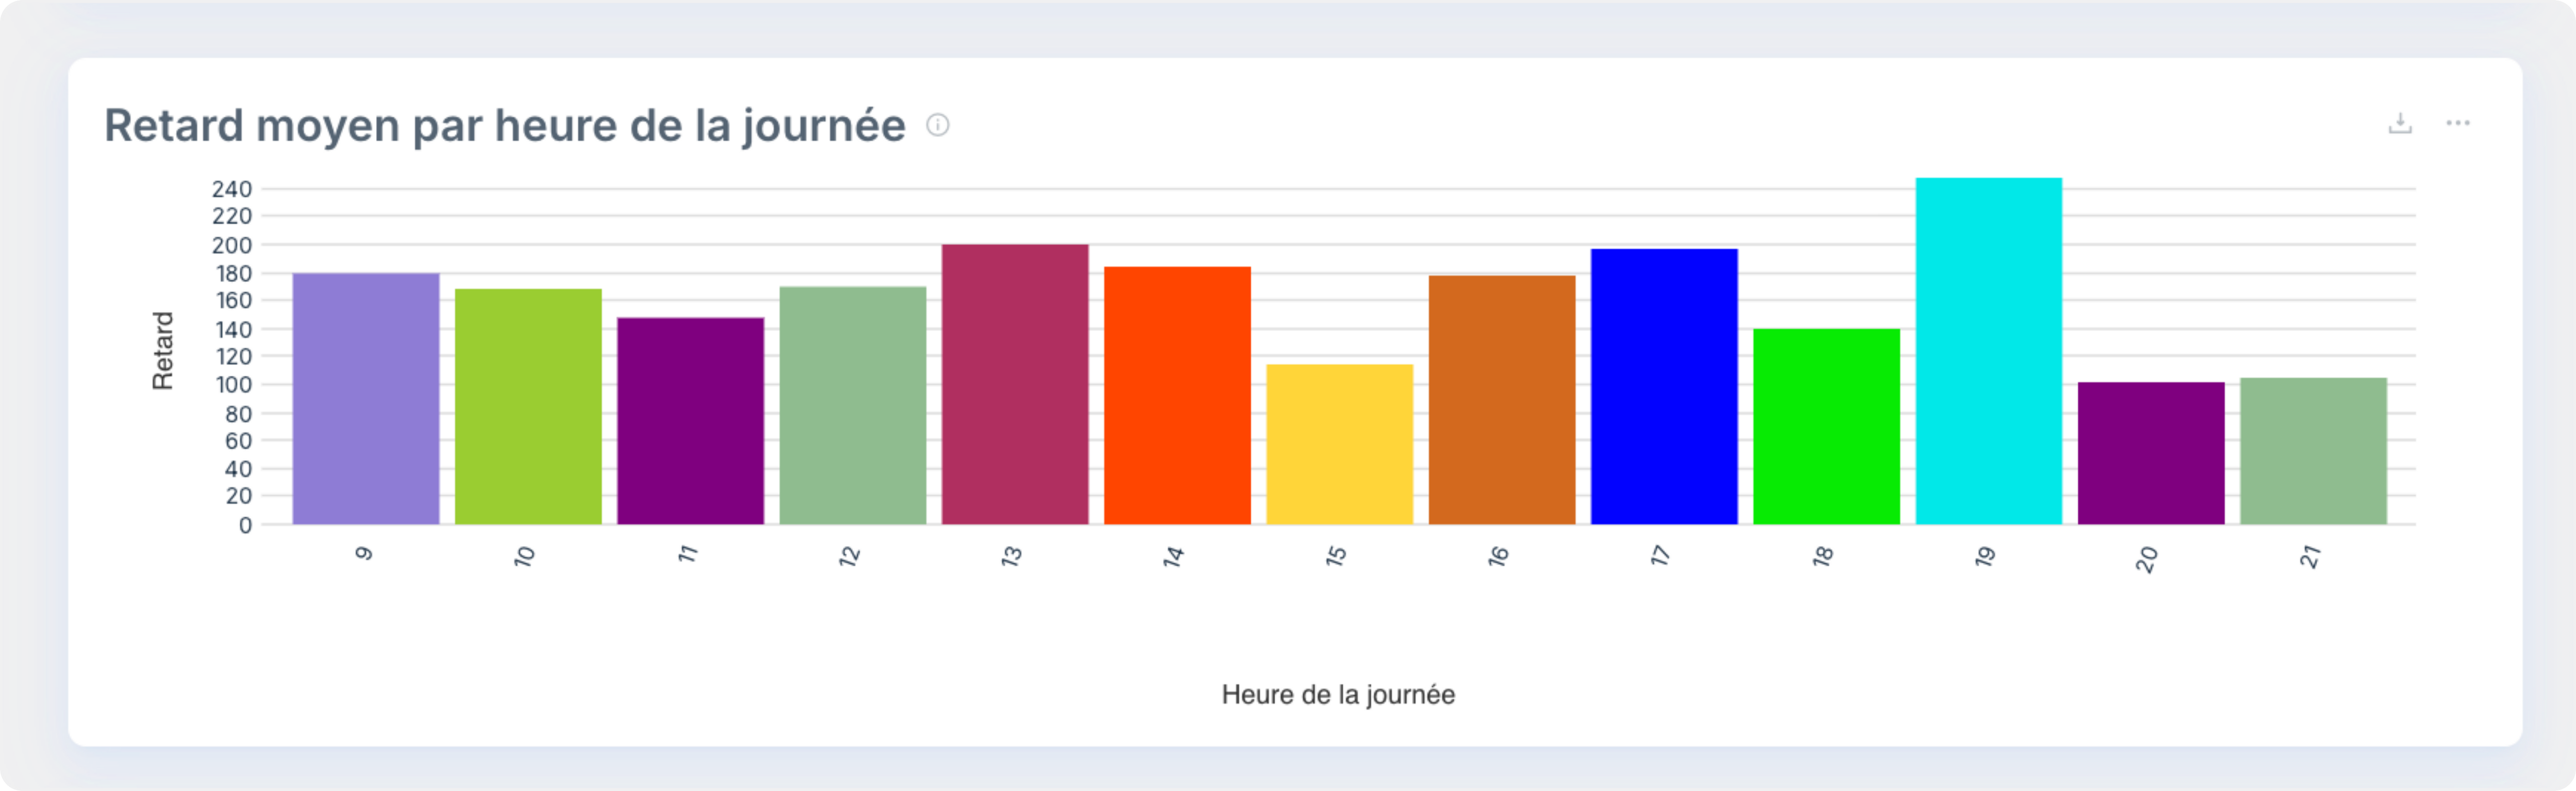Click the sage green bar for hour 21
The width and height of the screenshot is (2576, 791).
(x=2313, y=452)
